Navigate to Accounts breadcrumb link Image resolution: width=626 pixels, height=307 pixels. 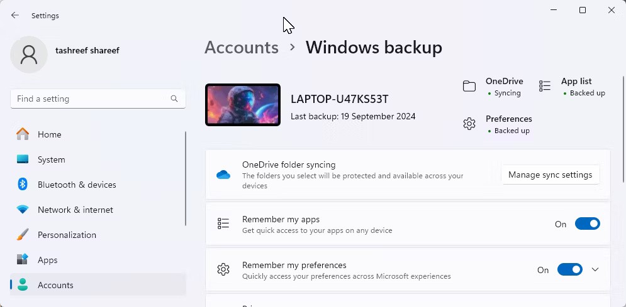(x=242, y=48)
